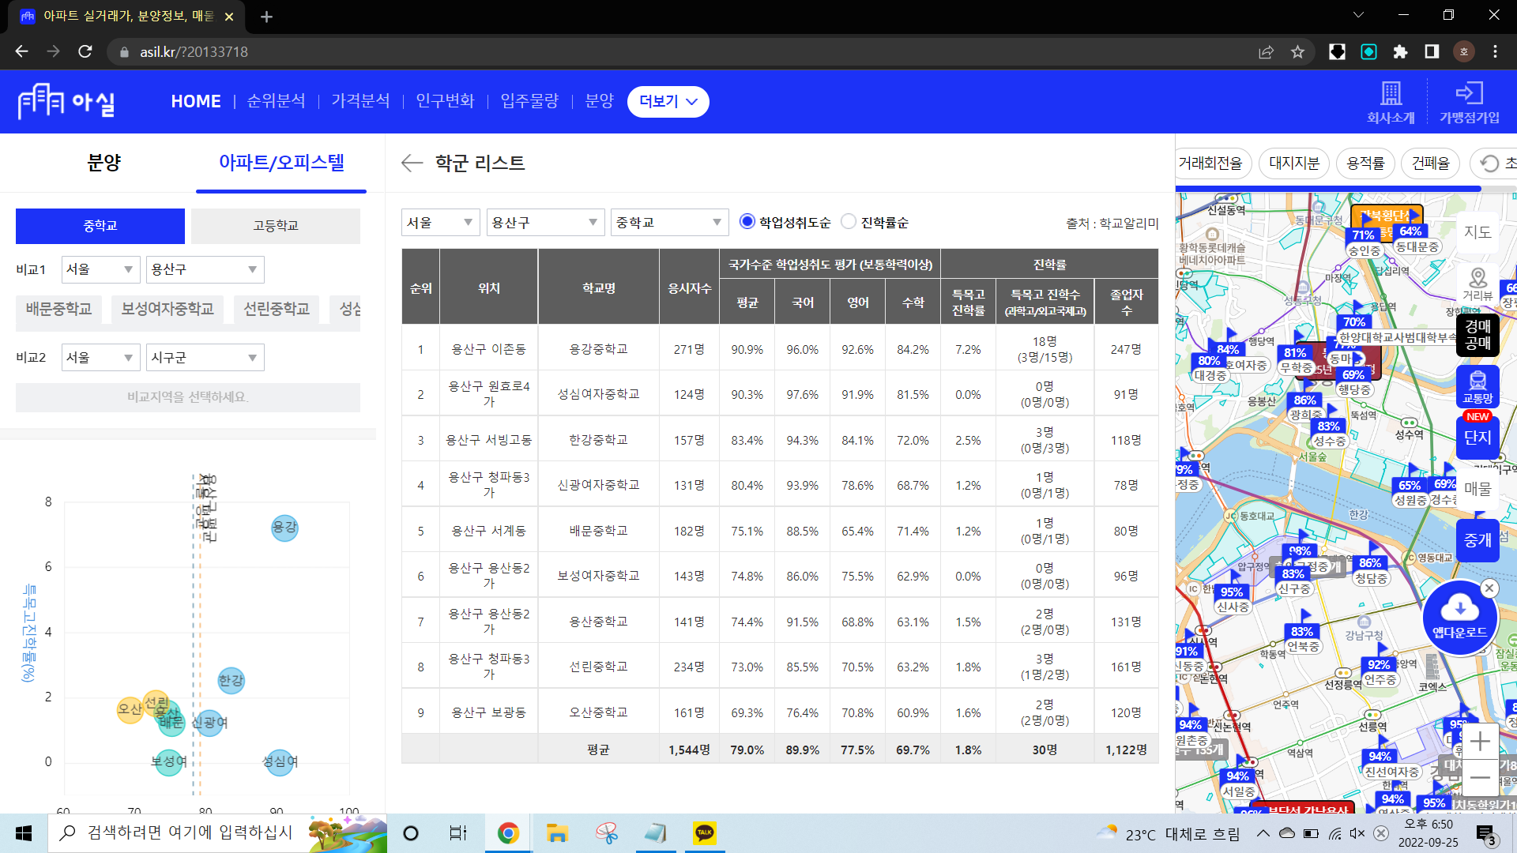Click the 가맹점가입 login icon
The image size is (1517, 853).
1469,94
